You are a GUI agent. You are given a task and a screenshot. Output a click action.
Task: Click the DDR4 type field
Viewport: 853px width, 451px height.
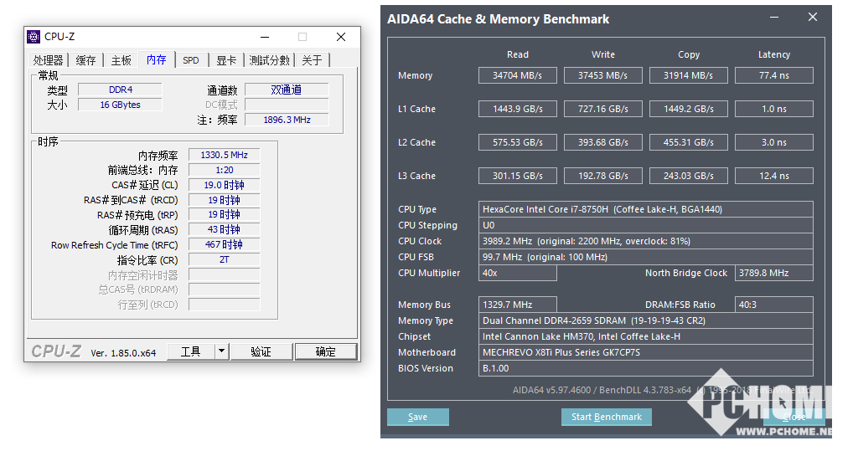(x=120, y=90)
